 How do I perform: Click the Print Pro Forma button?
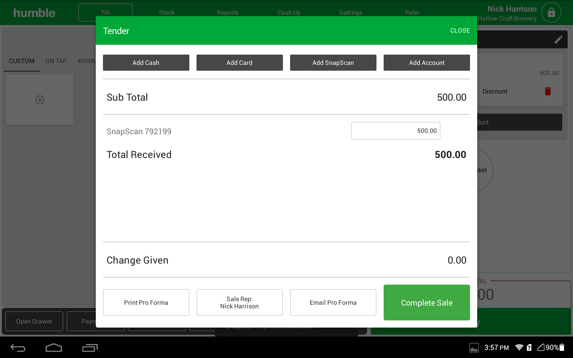[x=146, y=303]
